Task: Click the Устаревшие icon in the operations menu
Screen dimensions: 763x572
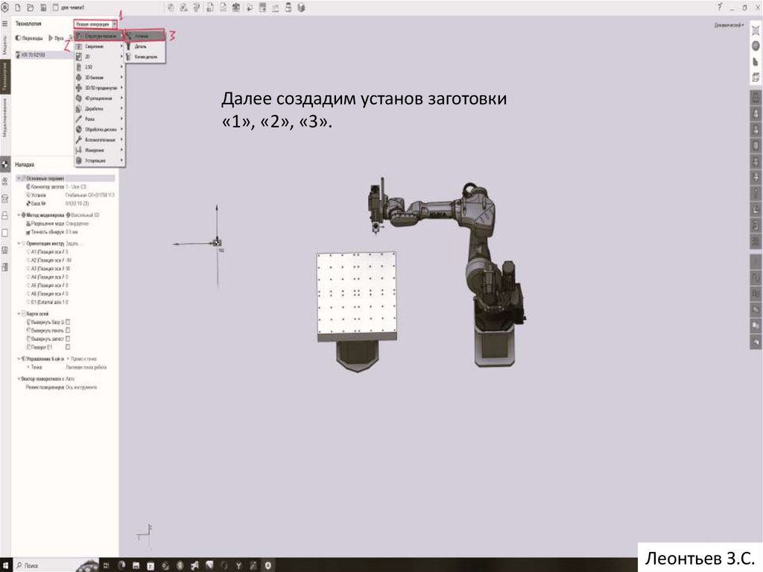Action: pyautogui.click(x=79, y=160)
